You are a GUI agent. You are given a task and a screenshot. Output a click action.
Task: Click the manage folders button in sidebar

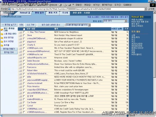click(9, 52)
